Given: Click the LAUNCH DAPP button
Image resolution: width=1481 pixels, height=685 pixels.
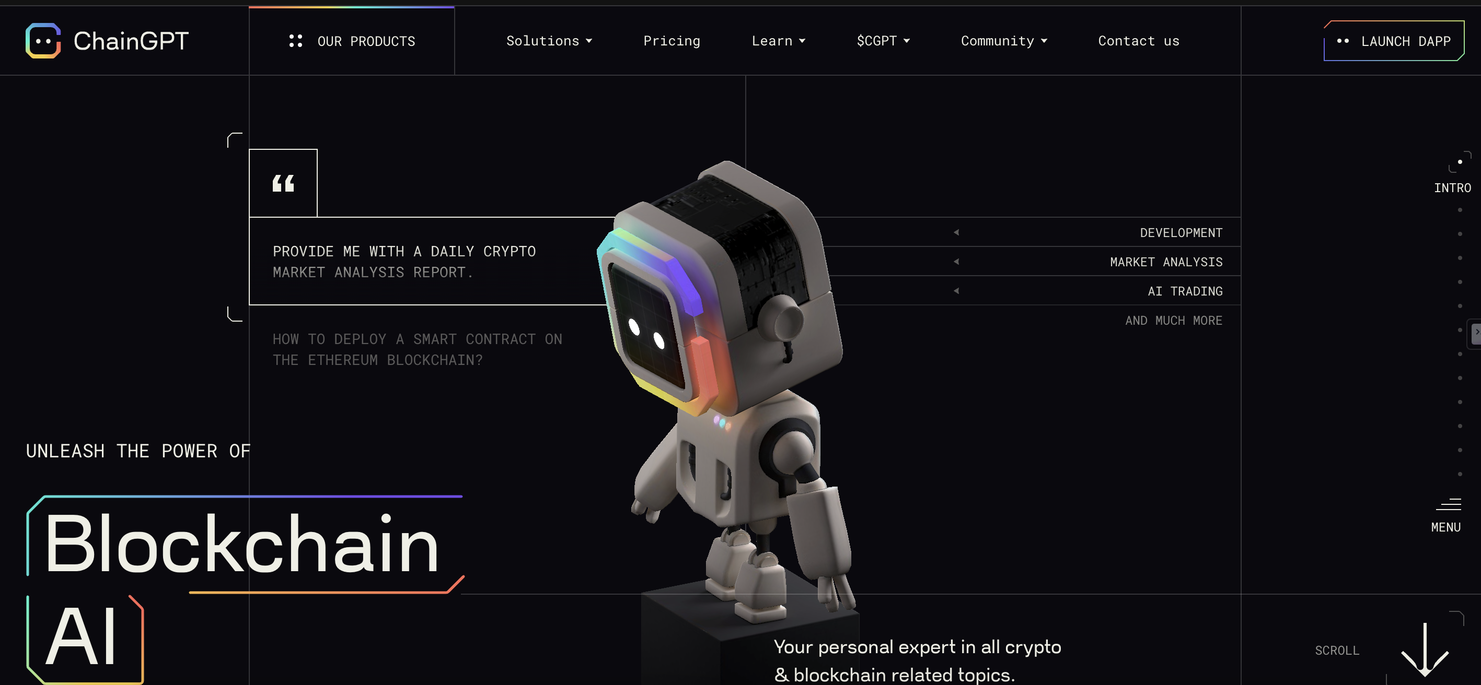Looking at the screenshot, I should point(1394,41).
